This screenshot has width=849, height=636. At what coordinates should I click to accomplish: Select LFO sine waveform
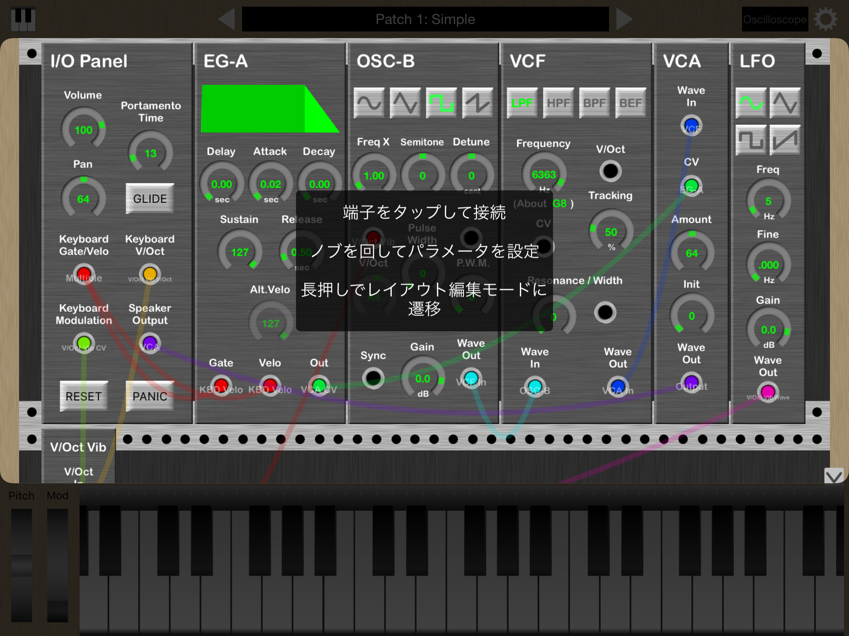coord(751,103)
